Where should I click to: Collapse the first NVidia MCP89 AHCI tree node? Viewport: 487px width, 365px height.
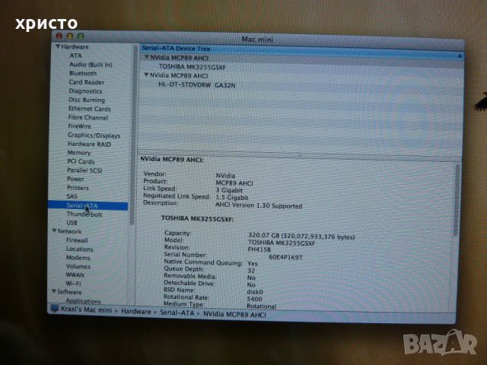coord(147,58)
